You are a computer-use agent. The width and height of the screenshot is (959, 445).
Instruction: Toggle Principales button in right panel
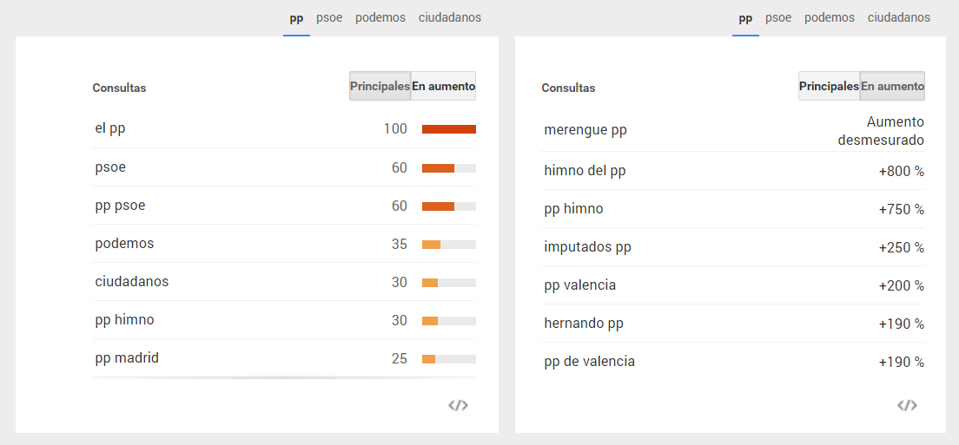[x=829, y=87]
